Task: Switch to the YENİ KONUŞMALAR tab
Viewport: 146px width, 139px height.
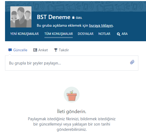Action: 24,34
